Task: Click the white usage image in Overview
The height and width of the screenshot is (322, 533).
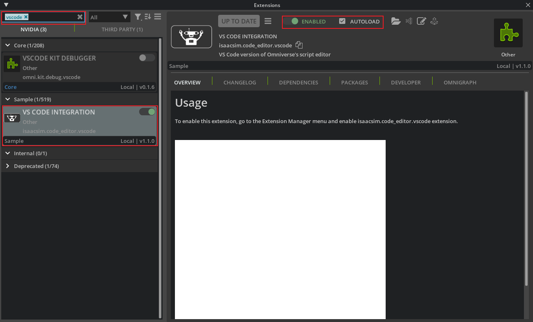Action: pyautogui.click(x=280, y=229)
